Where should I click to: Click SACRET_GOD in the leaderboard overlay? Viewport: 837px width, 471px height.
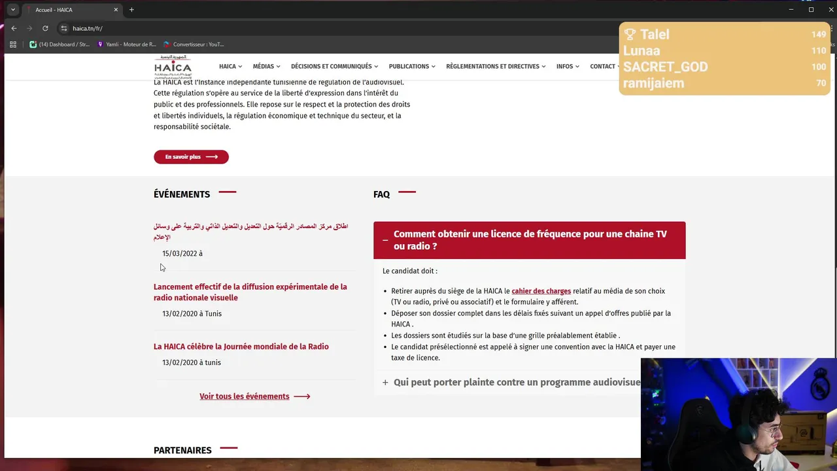tap(666, 67)
